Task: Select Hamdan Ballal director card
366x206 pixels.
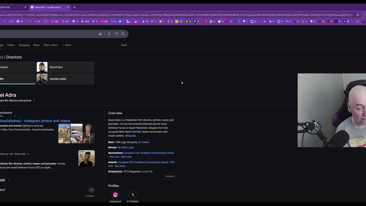Action: (65, 79)
